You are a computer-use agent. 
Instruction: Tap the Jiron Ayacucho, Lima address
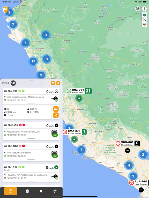19,153
